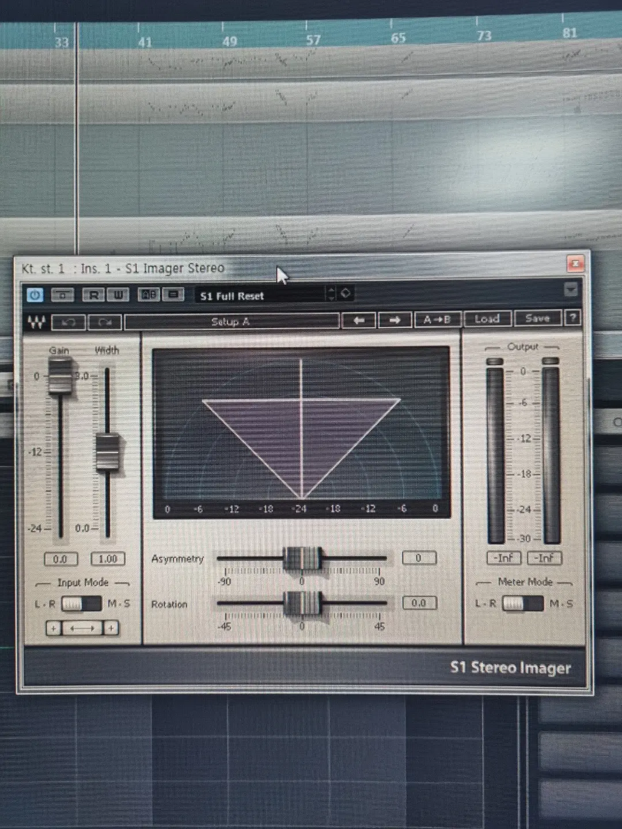Click bar 65 on the timeline ruler

(398, 38)
